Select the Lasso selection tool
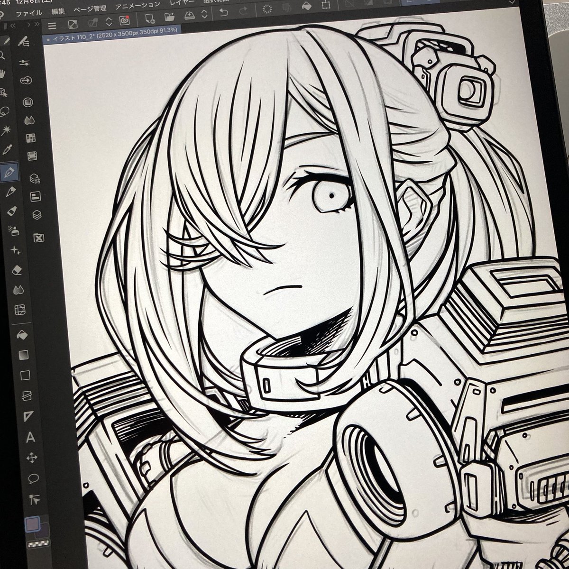 [4, 111]
